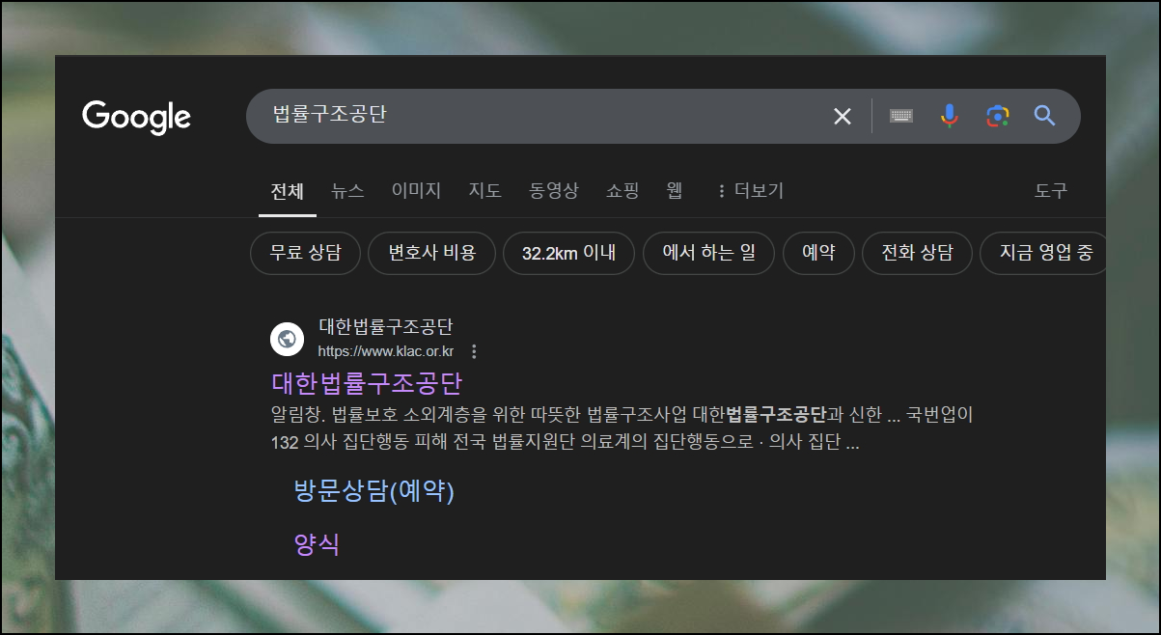This screenshot has height=635, width=1161.
Task: Click the magnifying glass search button
Action: tap(1045, 116)
